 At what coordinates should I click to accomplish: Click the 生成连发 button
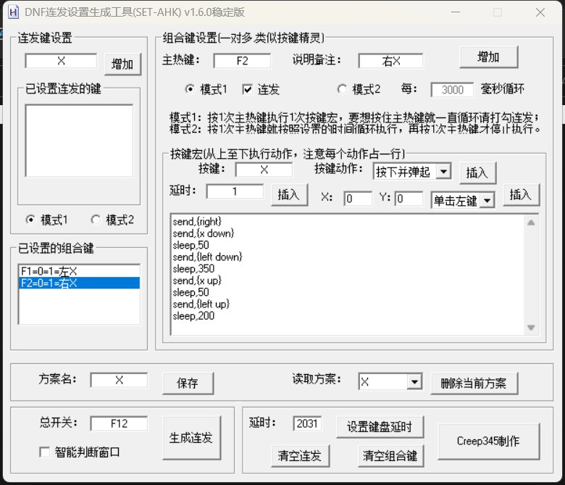pos(191,438)
